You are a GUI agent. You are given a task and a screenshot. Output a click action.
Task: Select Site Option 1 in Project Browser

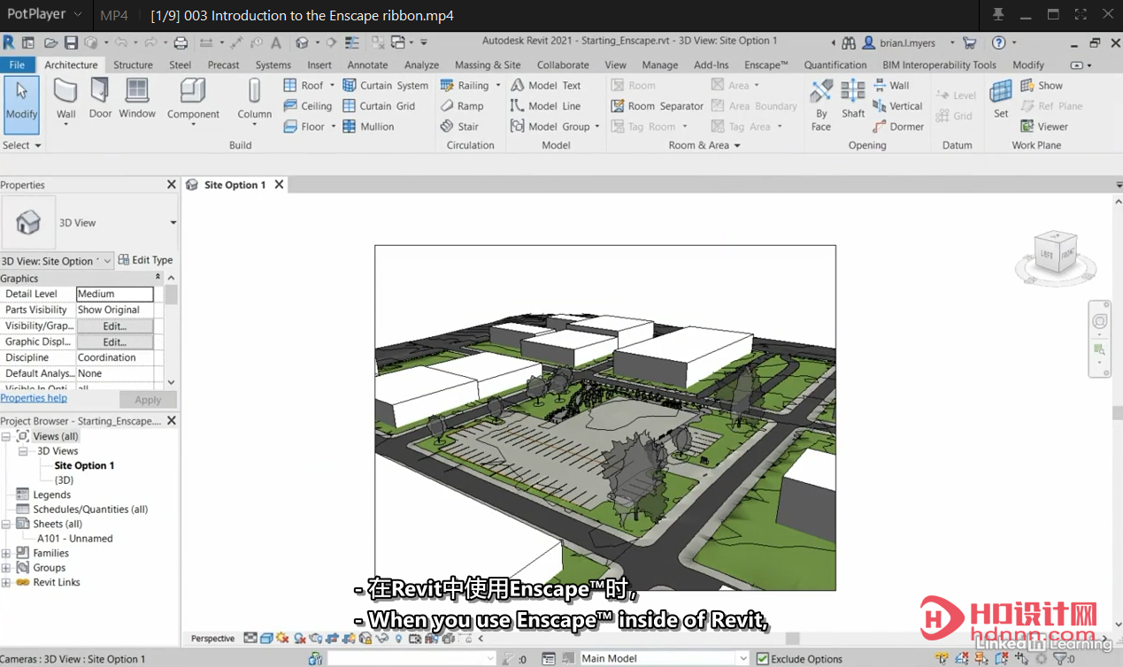pos(84,465)
